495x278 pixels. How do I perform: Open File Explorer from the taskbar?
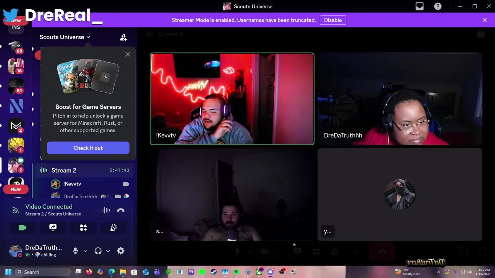[123, 272]
